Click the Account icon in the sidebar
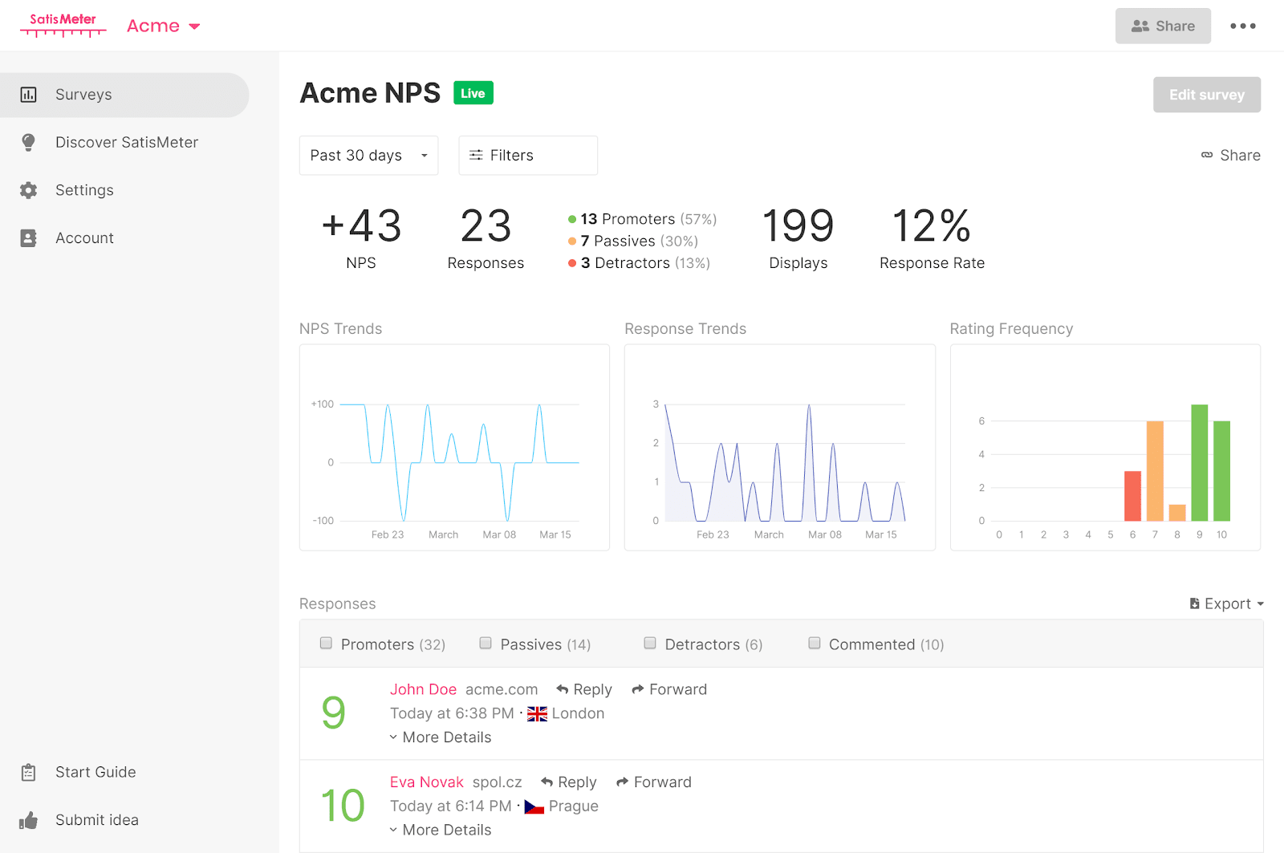The image size is (1284, 853). 29,238
